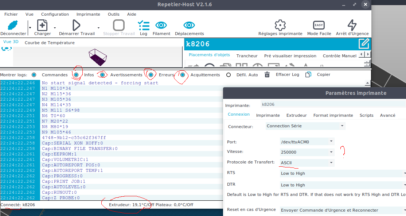Open the Outils menu
This screenshot has width=406, height=216.
(x=114, y=14)
